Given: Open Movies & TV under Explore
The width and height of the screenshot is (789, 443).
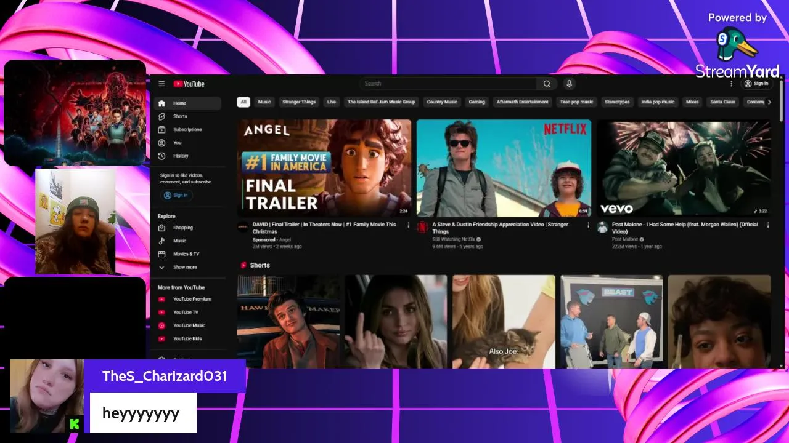Looking at the screenshot, I should tap(187, 254).
